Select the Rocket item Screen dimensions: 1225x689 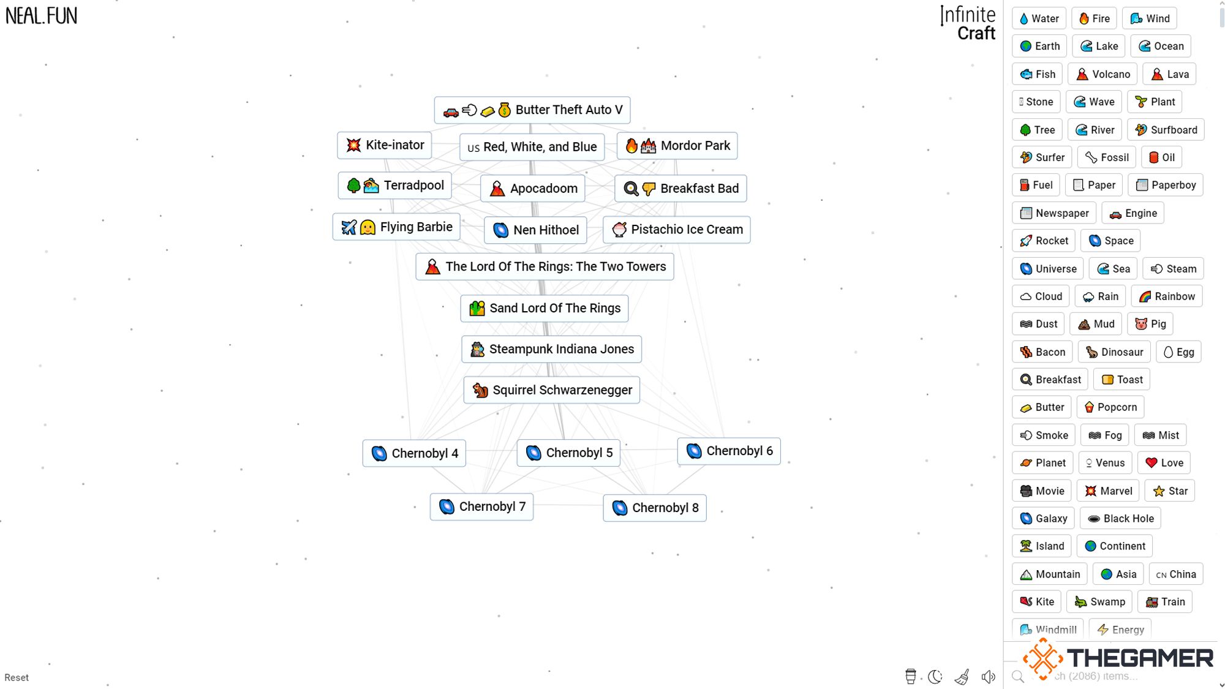point(1044,241)
